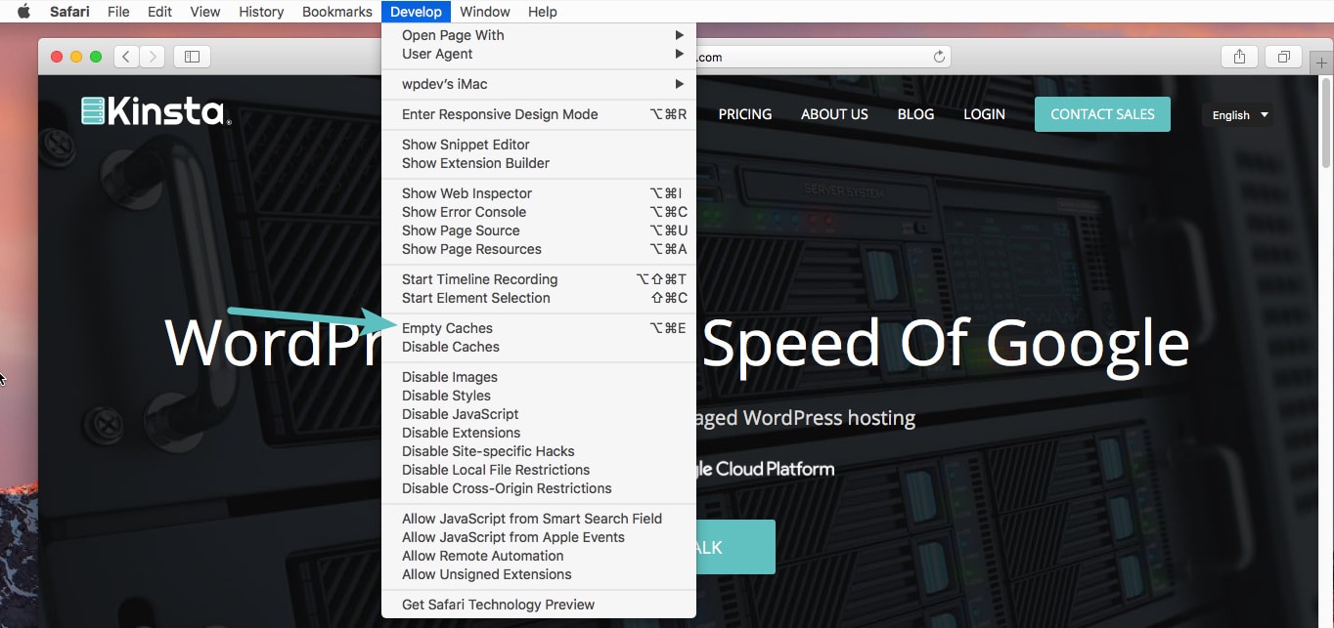1334x628 pixels.
Task: Toggle the Safari sidebar button
Action: click(192, 57)
